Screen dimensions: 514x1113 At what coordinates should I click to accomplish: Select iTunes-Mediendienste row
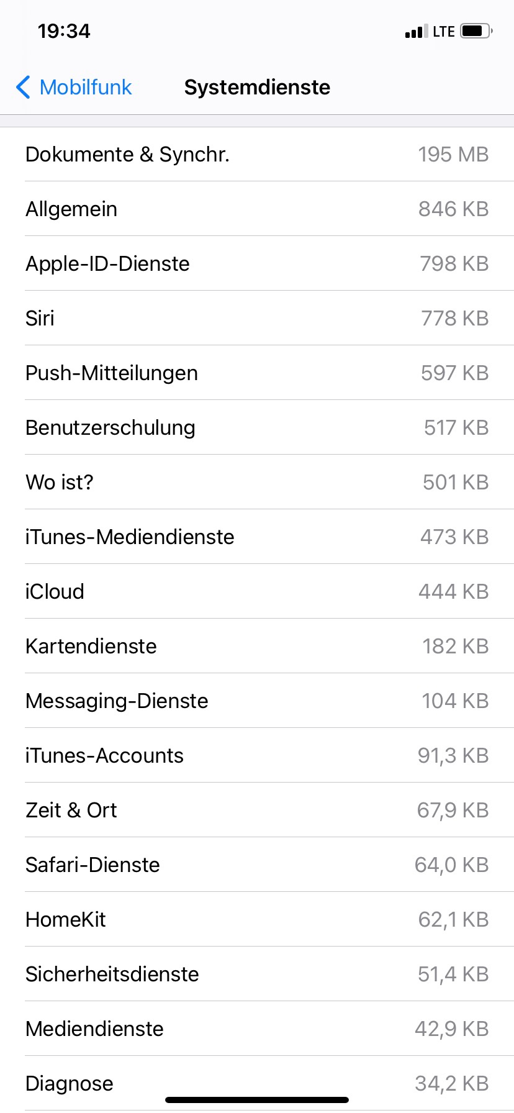[x=257, y=537]
